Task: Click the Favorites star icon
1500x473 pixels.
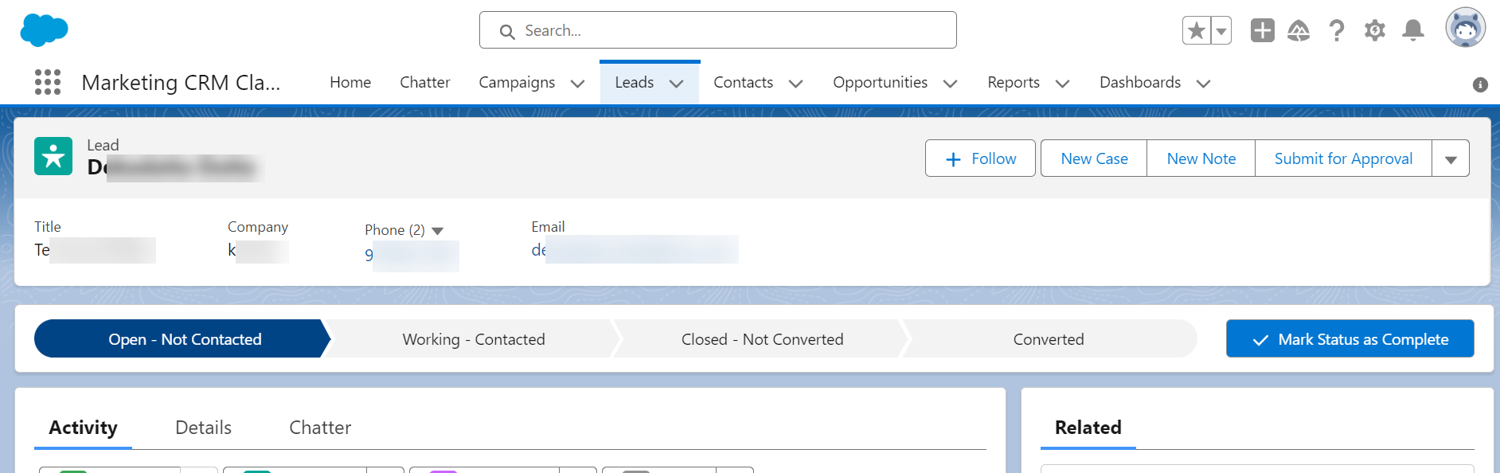Action: coord(1196,31)
